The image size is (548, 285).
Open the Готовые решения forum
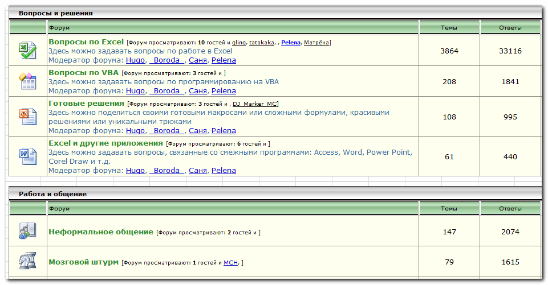pyautogui.click(x=86, y=104)
